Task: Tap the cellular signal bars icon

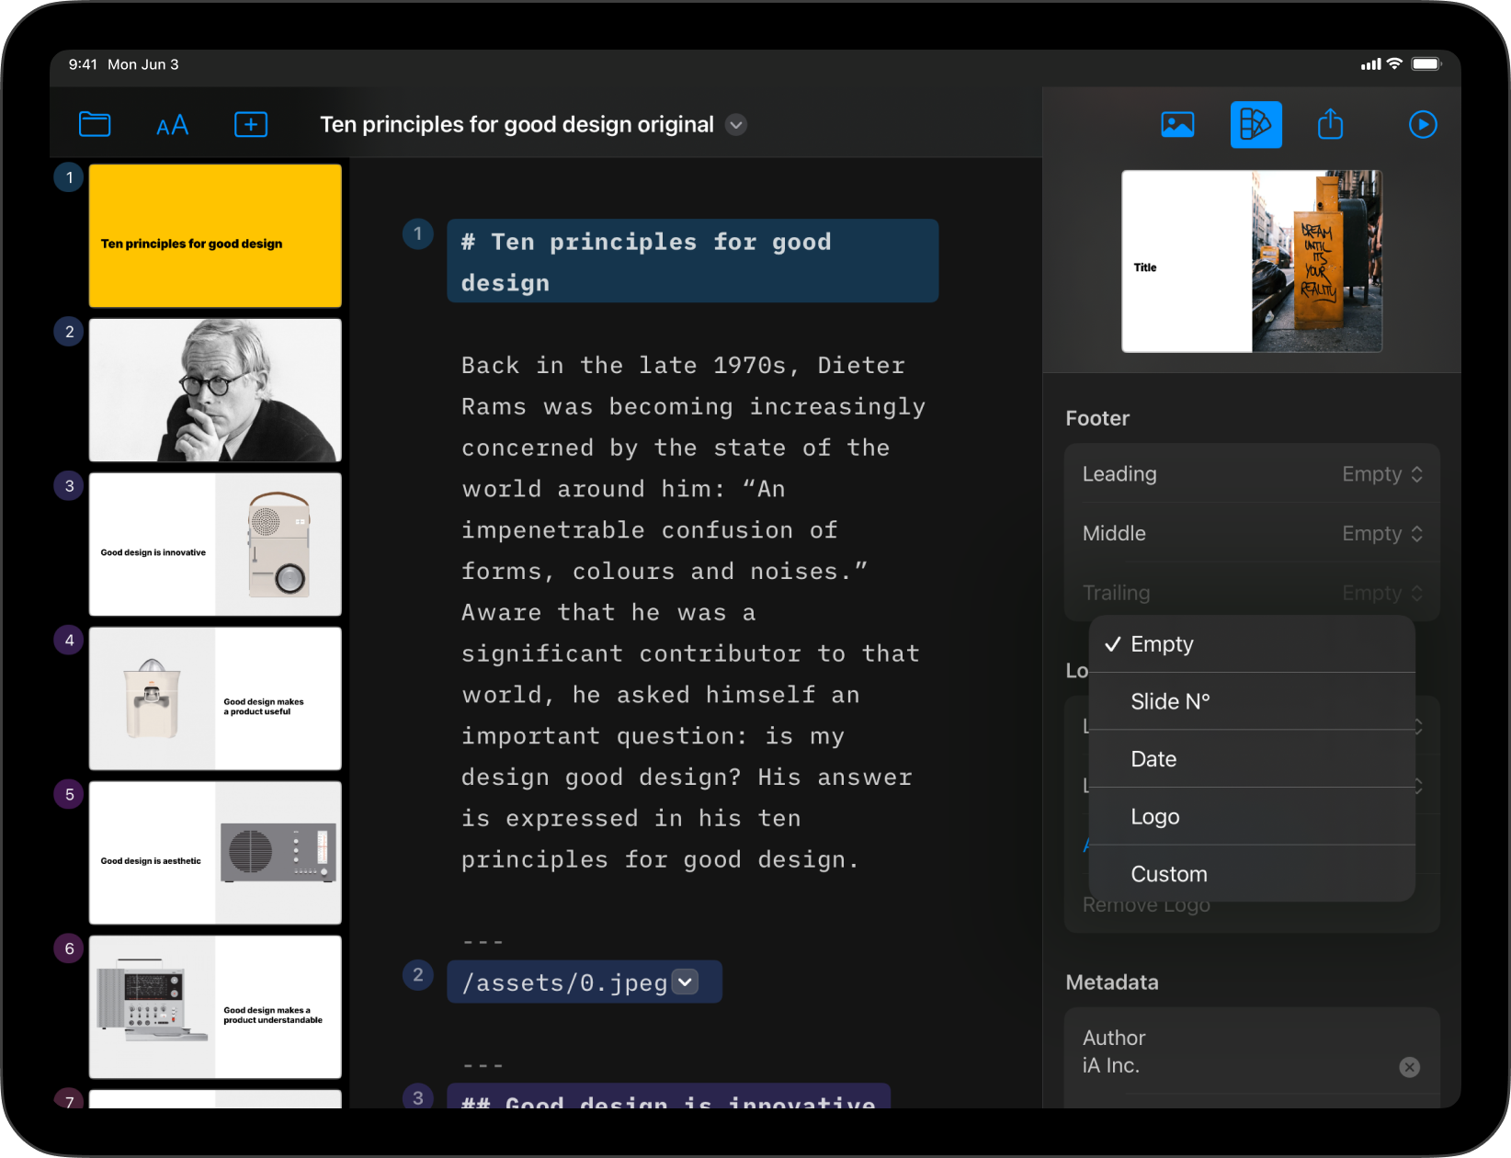Action: 1370,64
